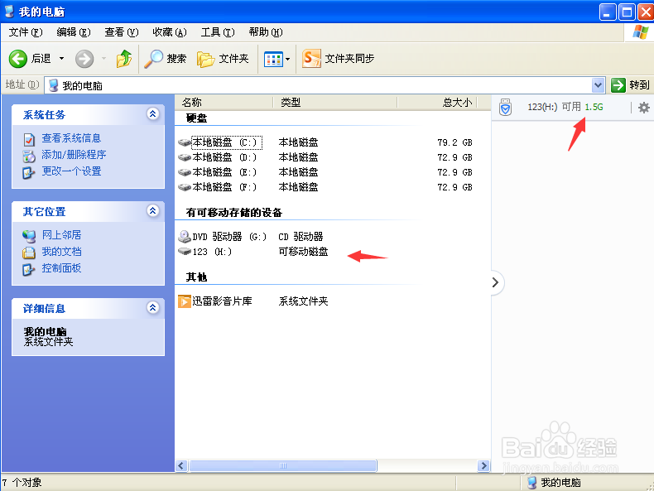Select the local disk (F:) drive icon

[185, 187]
